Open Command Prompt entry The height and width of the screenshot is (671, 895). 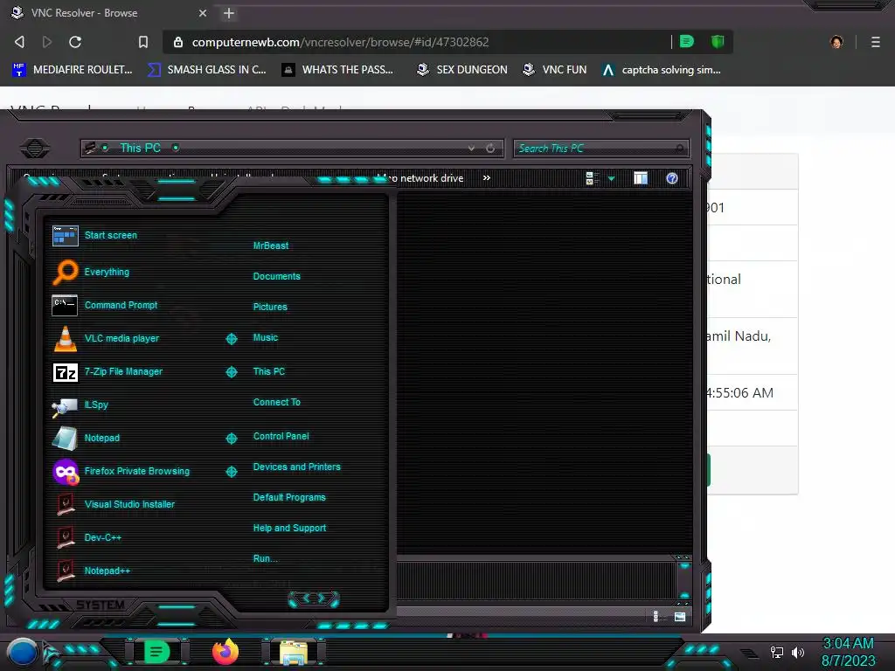click(105, 305)
